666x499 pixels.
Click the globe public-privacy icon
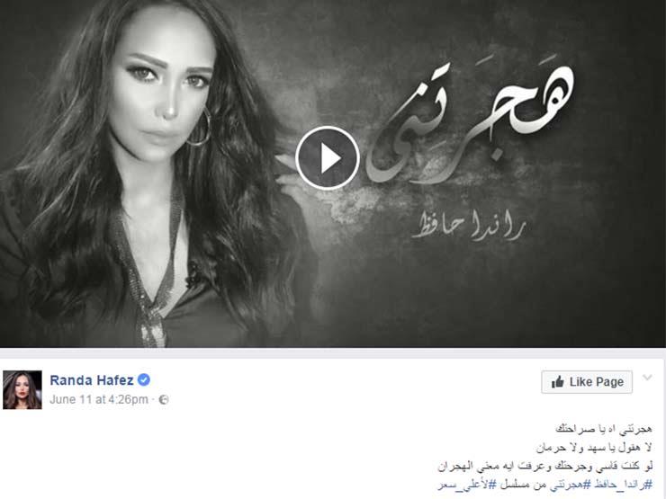point(164,400)
